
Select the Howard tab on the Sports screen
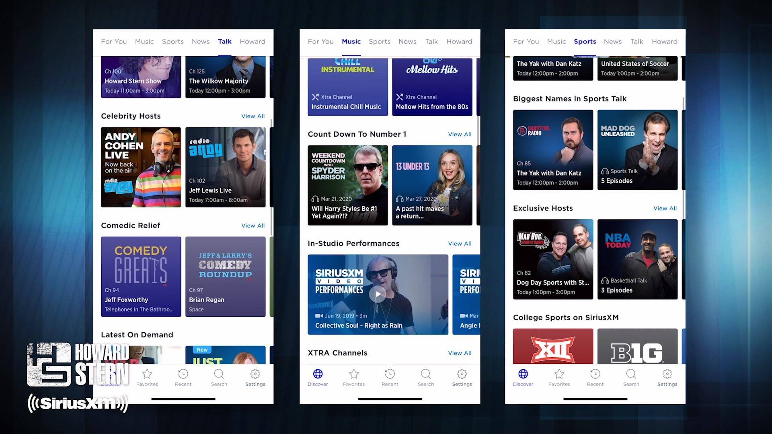pyautogui.click(x=665, y=41)
